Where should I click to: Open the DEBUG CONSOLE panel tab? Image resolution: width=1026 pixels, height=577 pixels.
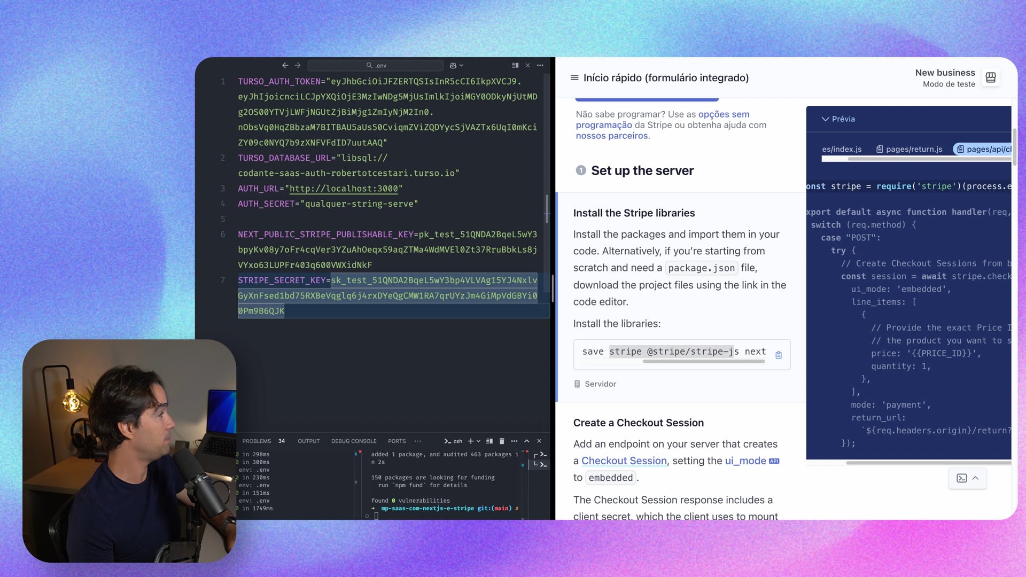[x=353, y=441]
